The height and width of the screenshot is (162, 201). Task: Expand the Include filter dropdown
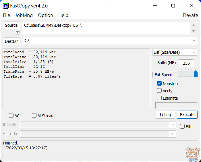pyautogui.click(x=173, y=125)
